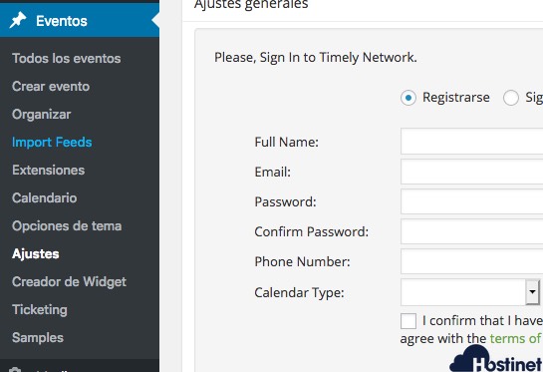
Task: Select the Sign In radio option
Action: coord(511,98)
